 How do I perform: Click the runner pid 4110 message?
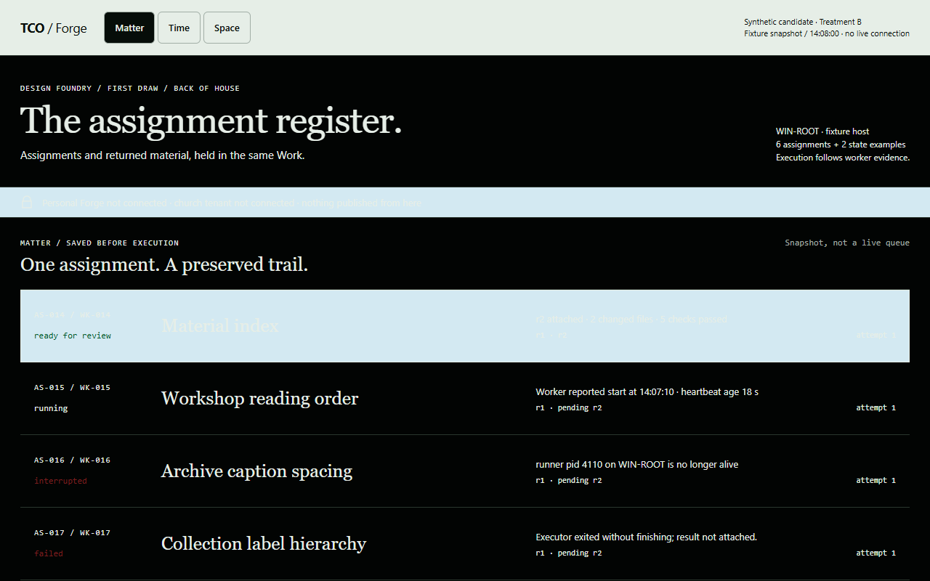coord(637,464)
